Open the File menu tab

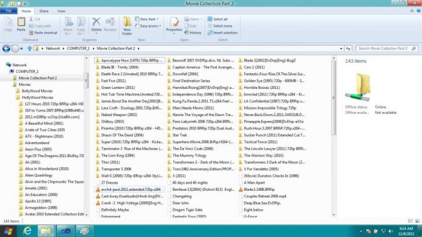click(x=9, y=11)
